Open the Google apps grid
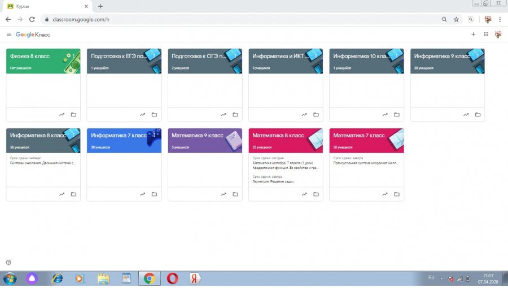 click(486, 34)
